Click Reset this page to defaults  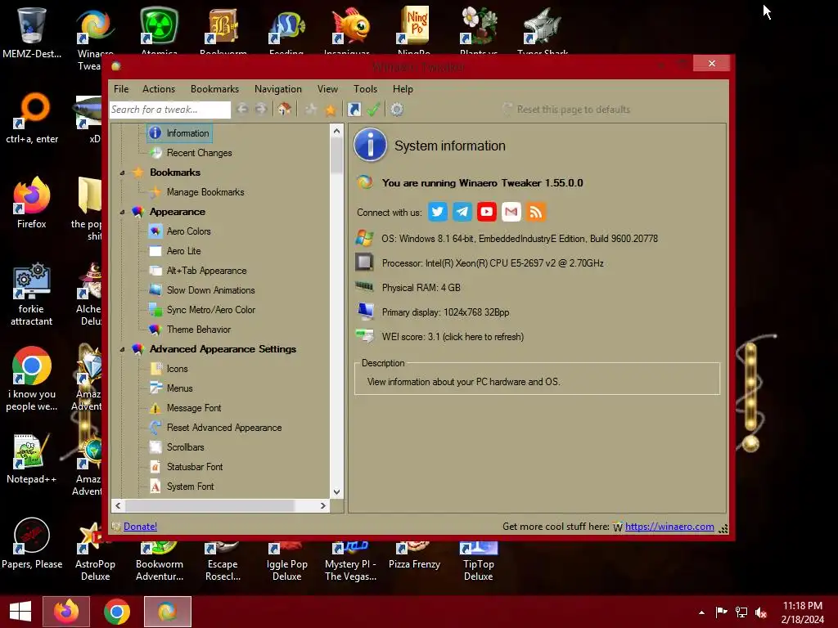click(x=567, y=110)
